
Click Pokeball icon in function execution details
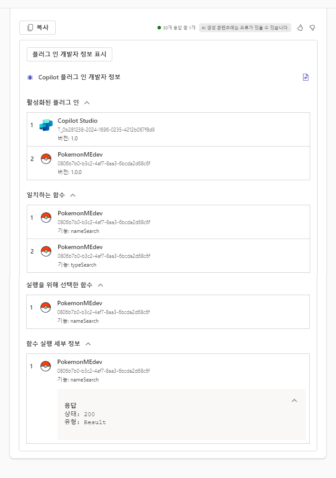click(46, 367)
